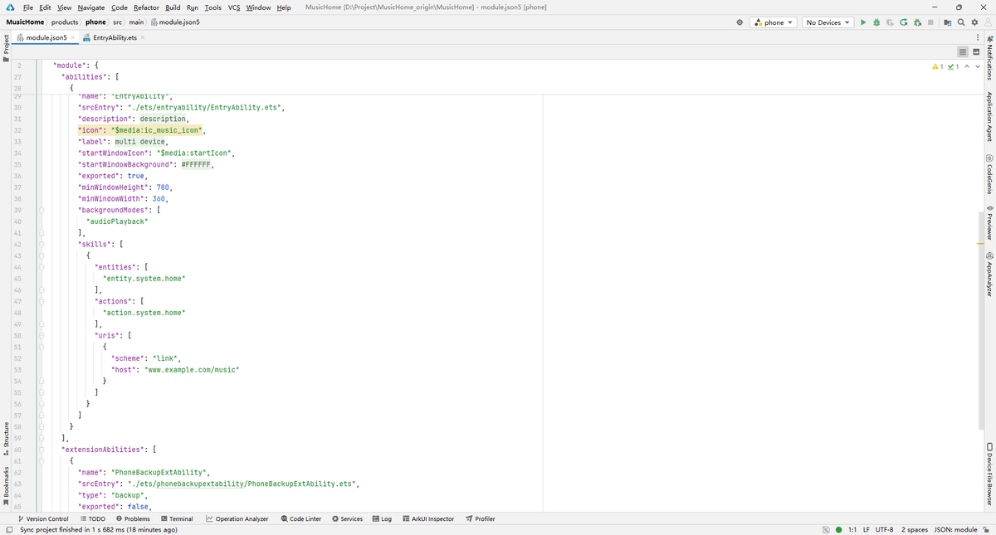Screen dimensions: 996x535
Task: Open the phone module configuration dropdown
Action: pos(774,22)
